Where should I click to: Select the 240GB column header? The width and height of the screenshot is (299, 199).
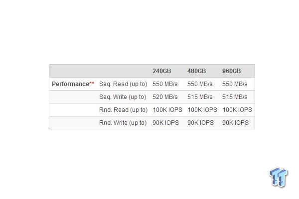161,71
